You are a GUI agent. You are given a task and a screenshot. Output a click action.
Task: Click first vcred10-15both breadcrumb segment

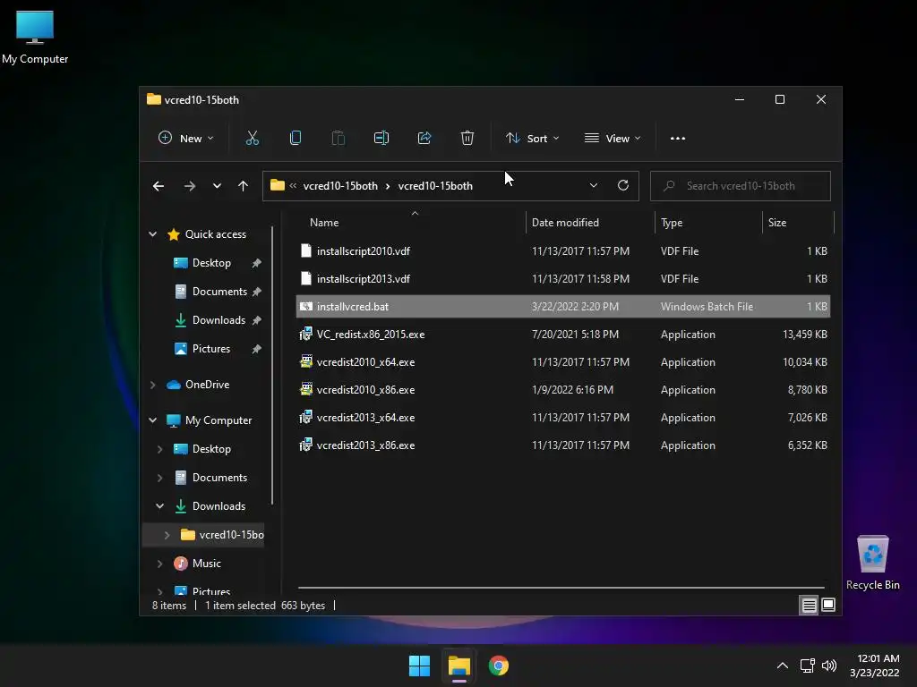(340, 186)
